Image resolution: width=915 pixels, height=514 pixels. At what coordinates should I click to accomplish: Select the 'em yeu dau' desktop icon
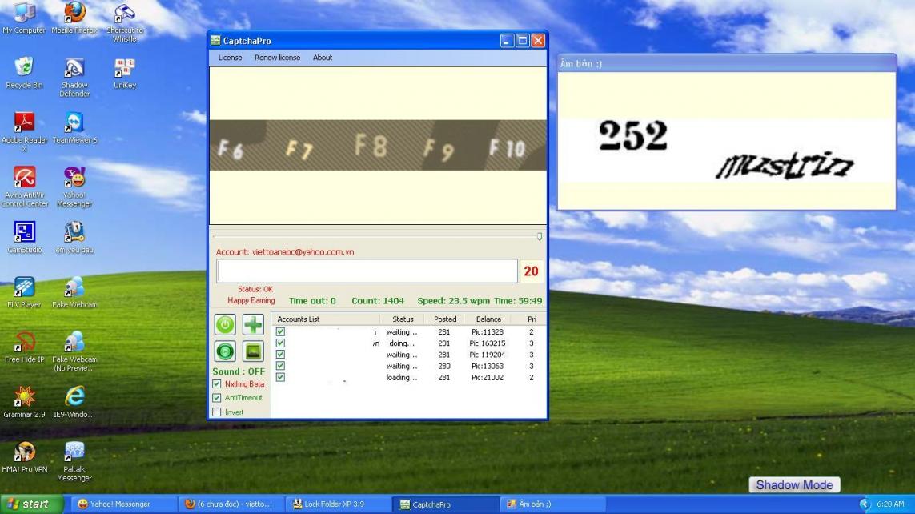(x=74, y=238)
